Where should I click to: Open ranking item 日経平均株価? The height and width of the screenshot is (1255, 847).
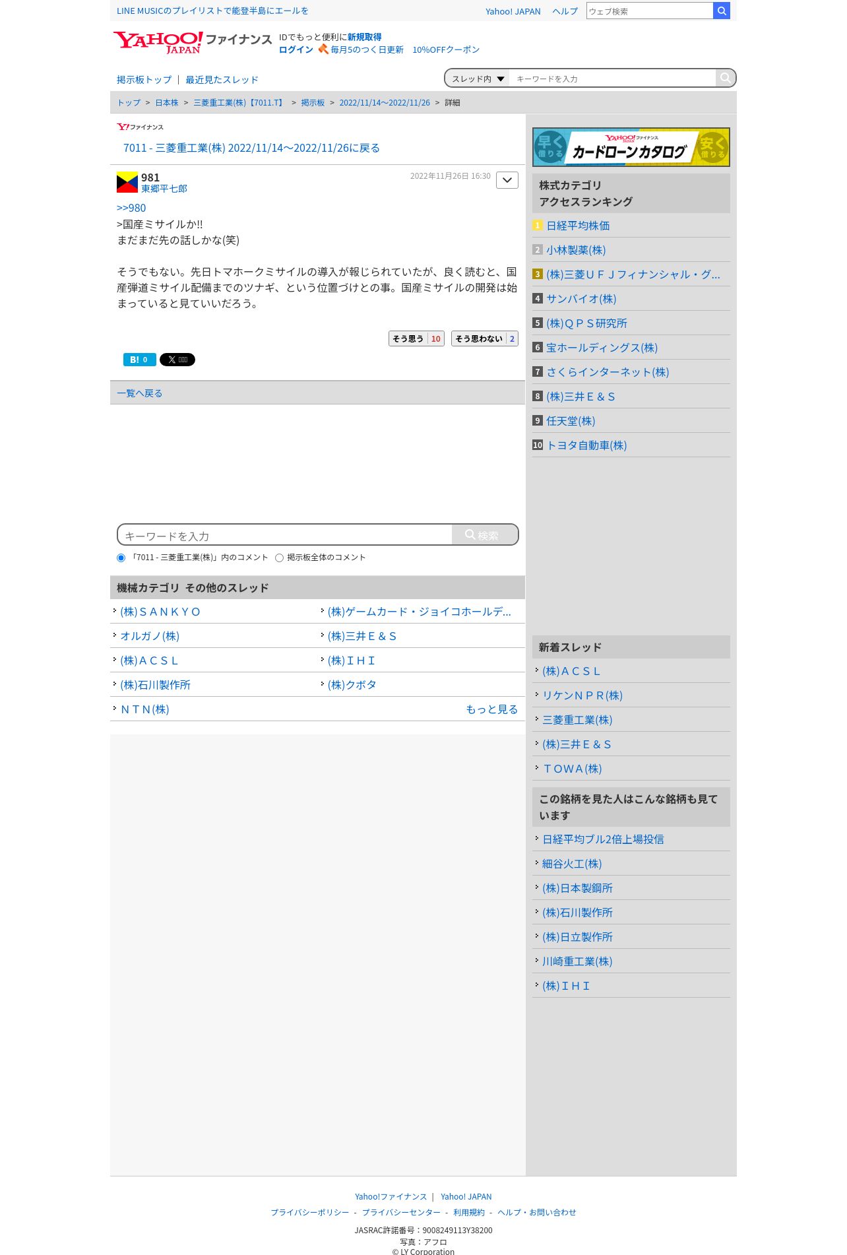(x=578, y=226)
